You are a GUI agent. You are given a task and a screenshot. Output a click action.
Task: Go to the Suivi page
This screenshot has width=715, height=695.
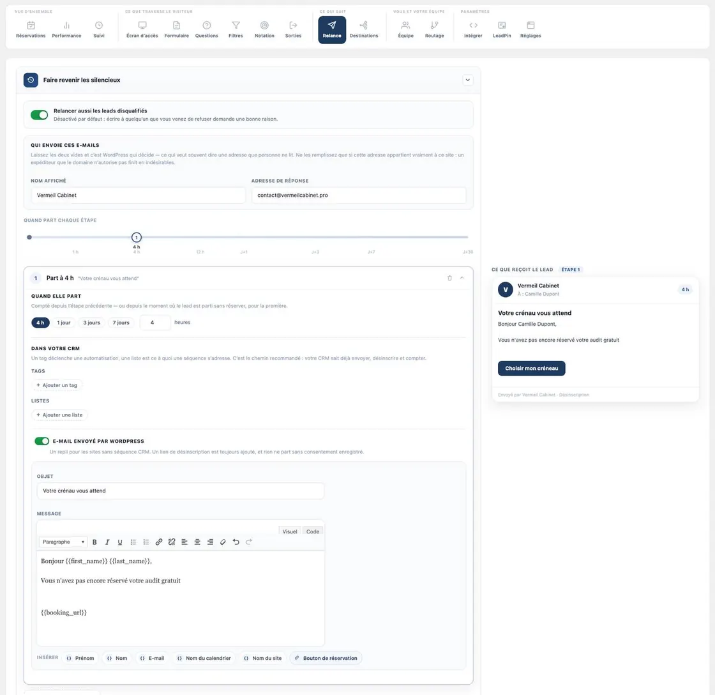pos(99,29)
